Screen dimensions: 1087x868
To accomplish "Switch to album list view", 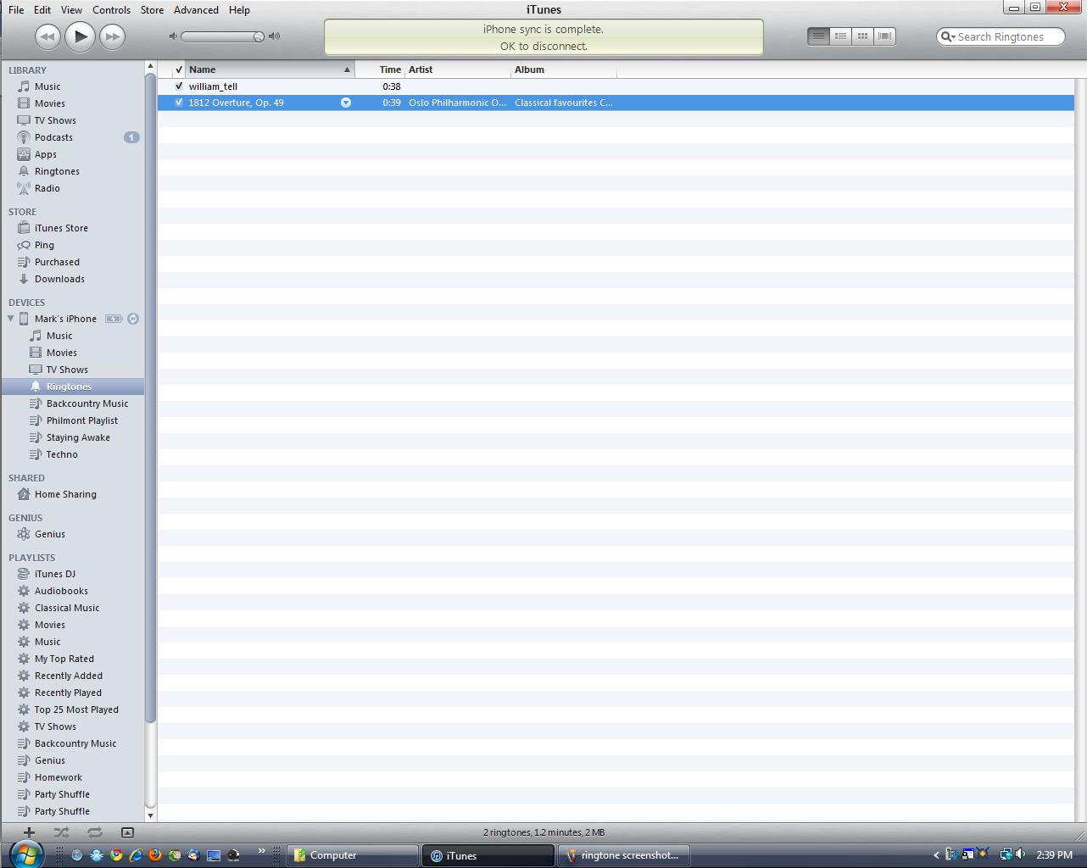I will (x=840, y=36).
